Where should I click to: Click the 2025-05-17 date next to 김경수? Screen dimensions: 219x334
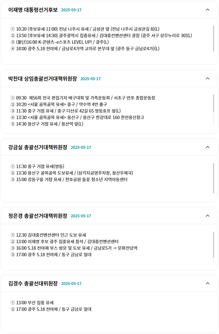(71, 284)
